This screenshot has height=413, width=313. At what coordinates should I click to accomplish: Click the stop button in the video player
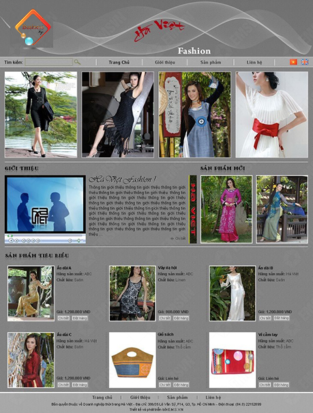tap(16, 241)
